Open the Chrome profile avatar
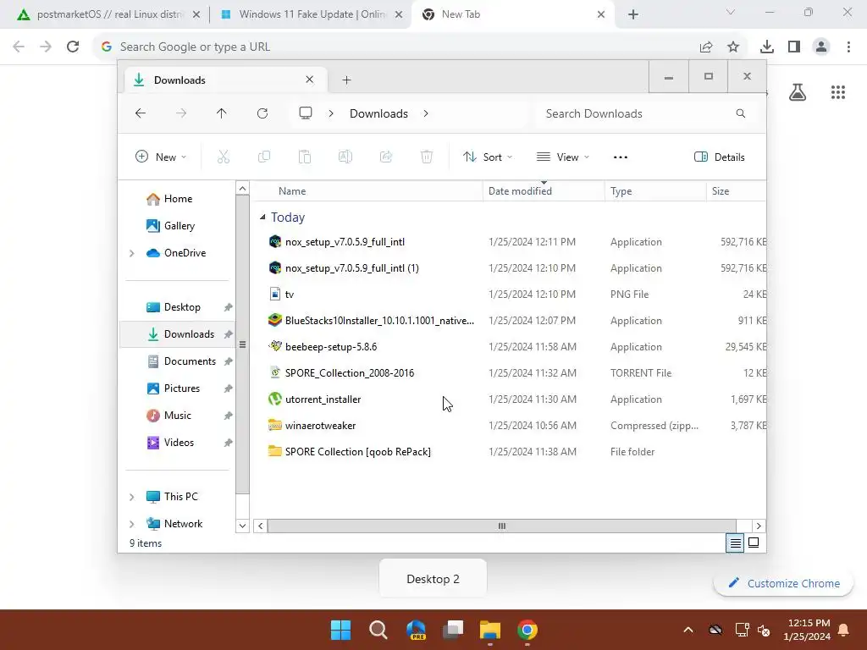 [x=821, y=47]
